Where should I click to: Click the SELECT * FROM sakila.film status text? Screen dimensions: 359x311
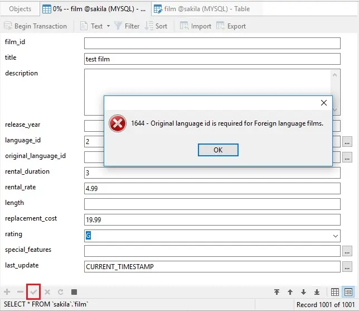(x=46, y=304)
